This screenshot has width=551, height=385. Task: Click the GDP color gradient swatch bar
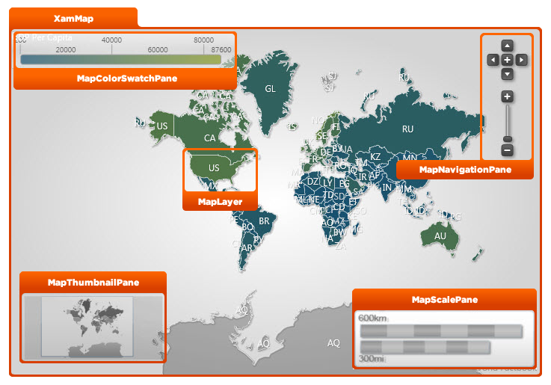coord(120,60)
